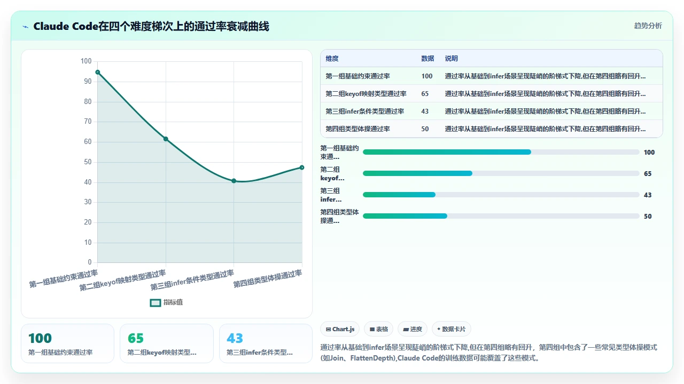Viewport: 684px width, 384px height.
Task: Select the 数据卡片 tag chip
Action: tap(452, 329)
